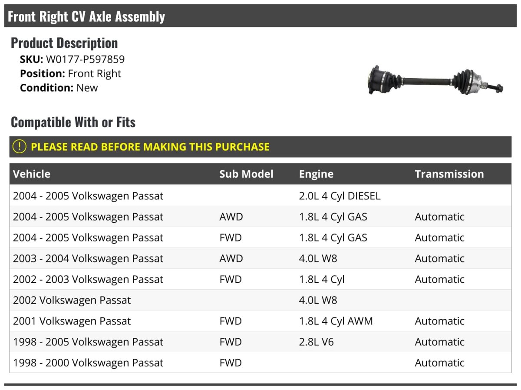Click the Front Right CV Axle Assembly title
This screenshot has width=521, height=390.
pos(86,17)
